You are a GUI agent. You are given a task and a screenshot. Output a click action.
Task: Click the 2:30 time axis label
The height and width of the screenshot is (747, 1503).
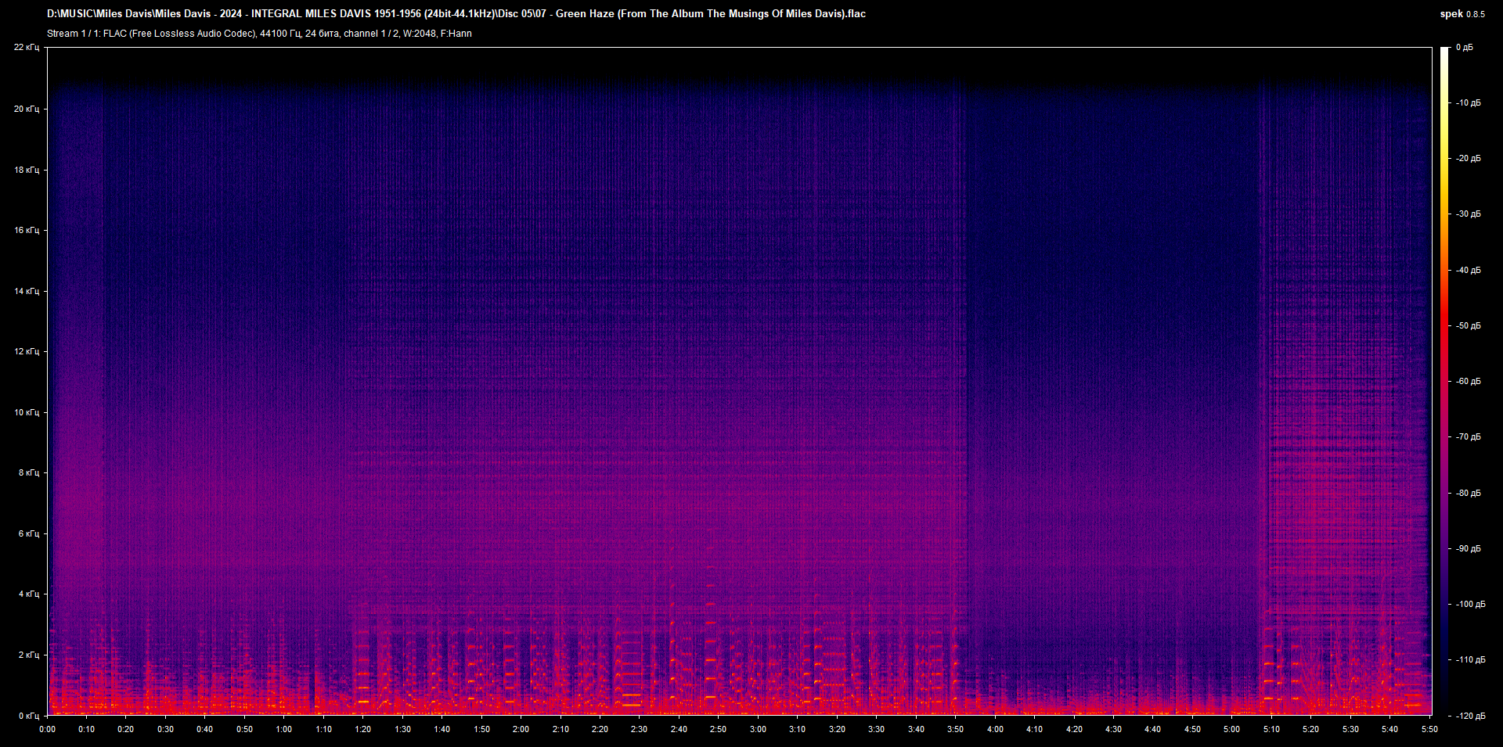pos(640,729)
